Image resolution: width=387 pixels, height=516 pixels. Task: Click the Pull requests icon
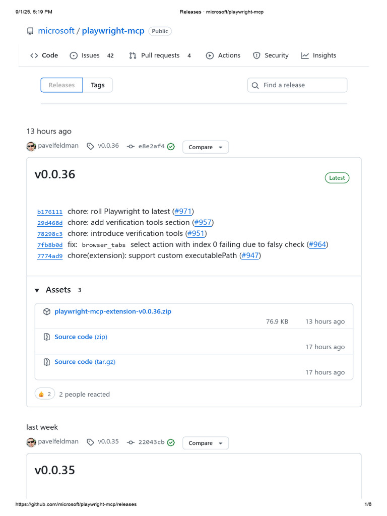coord(133,55)
